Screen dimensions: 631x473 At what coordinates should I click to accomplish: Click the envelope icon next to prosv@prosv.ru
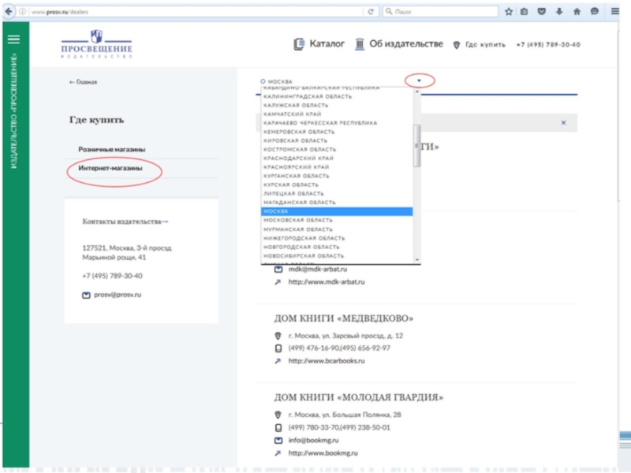pyautogui.click(x=86, y=295)
